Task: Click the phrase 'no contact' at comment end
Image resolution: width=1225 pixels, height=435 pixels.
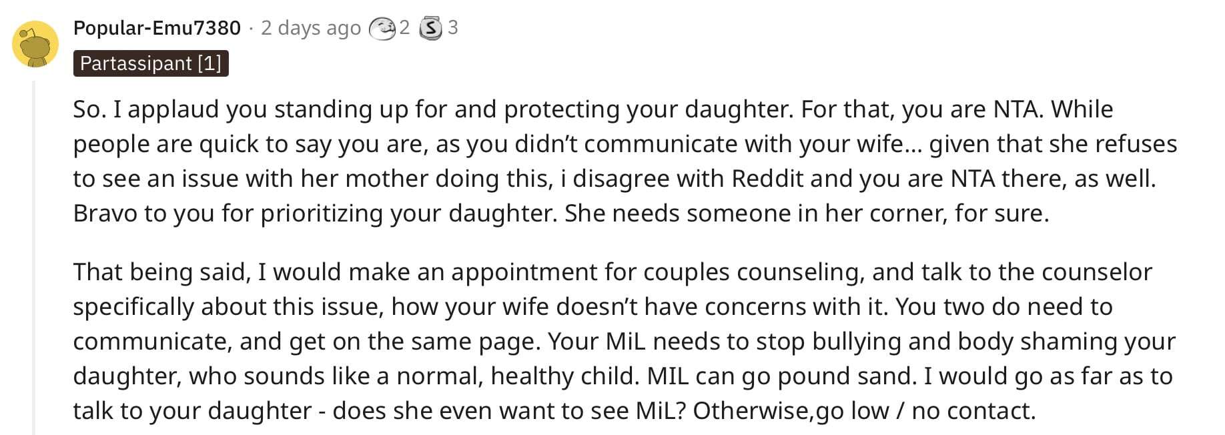Action: (973, 410)
